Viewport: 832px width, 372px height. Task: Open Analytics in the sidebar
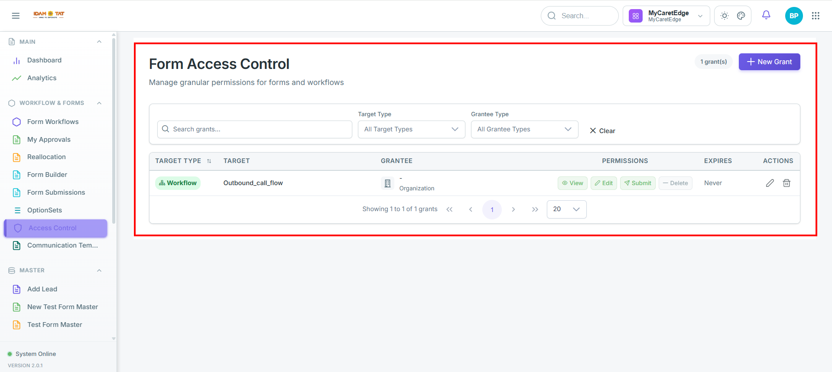55,78
